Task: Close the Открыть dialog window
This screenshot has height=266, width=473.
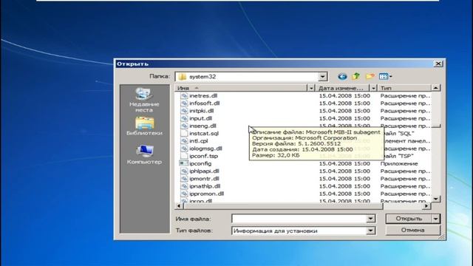Action: click(x=438, y=64)
